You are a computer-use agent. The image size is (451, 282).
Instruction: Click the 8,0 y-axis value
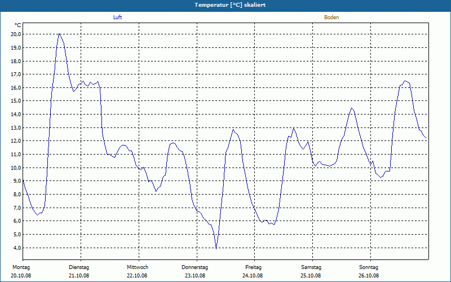point(17,194)
